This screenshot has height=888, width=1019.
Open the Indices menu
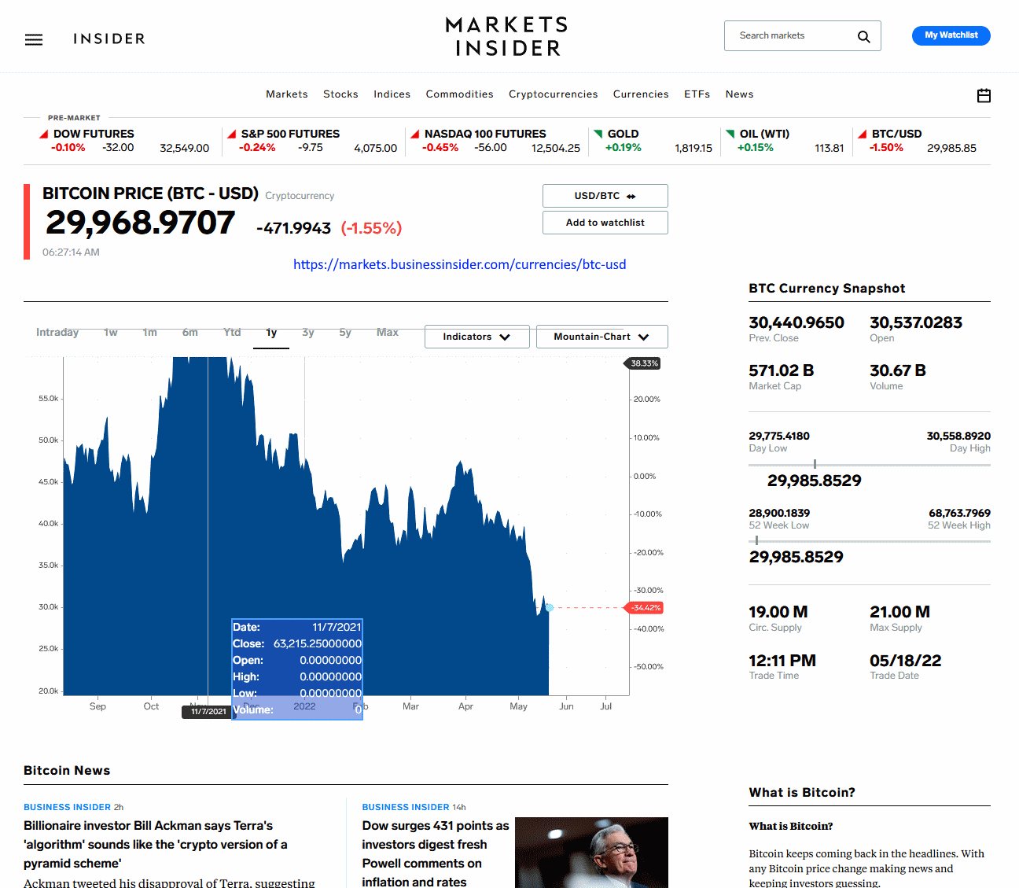tap(392, 94)
